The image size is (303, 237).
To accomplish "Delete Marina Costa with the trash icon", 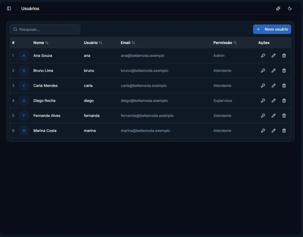I will [x=284, y=131].
